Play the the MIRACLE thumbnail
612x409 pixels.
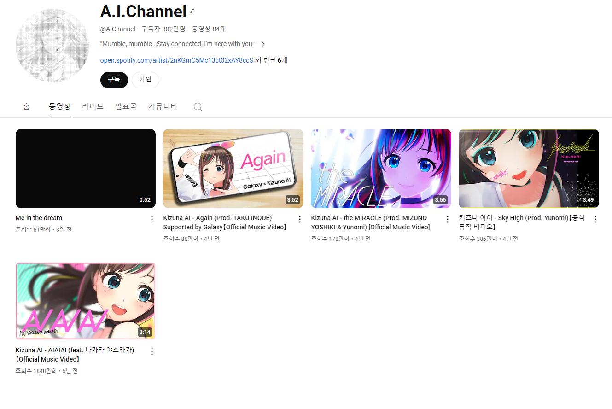pos(381,169)
